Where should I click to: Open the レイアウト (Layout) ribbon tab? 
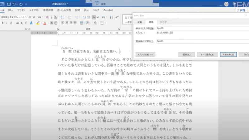[34, 10]
